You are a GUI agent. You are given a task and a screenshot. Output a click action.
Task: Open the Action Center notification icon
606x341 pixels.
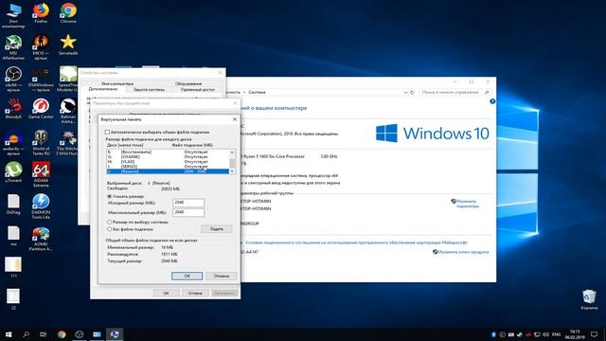coord(594,334)
